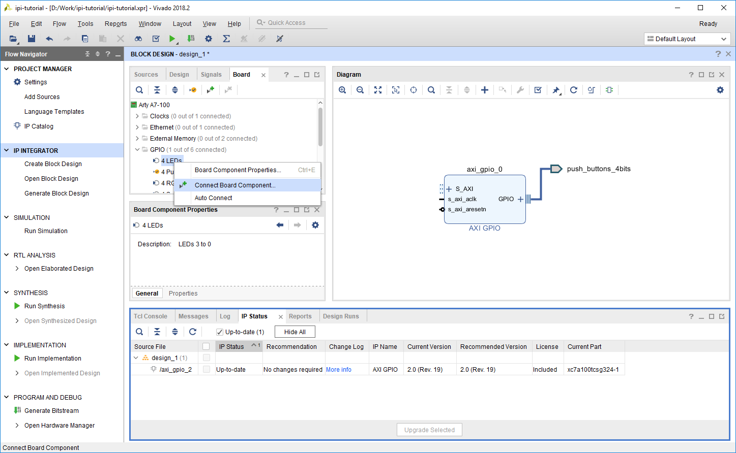Open settings via main toolbar gear icon
The image size is (736, 453).
pyautogui.click(x=209, y=39)
